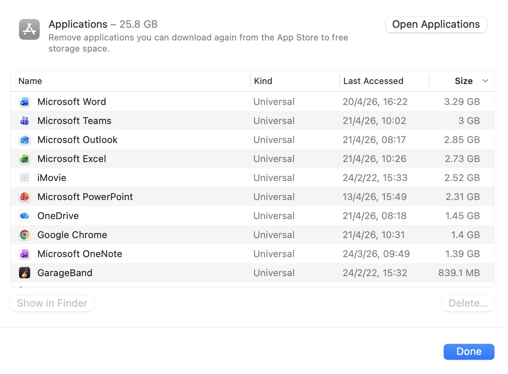Click Universal kind in GarageBand row

click(274, 273)
